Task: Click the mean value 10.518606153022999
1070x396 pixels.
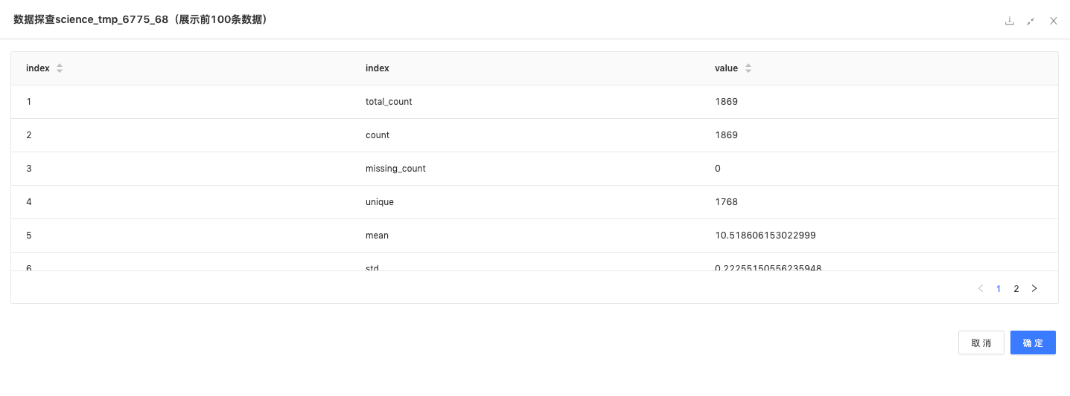Action: click(765, 236)
